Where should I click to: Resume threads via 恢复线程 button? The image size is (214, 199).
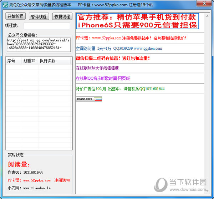[x=62, y=16]
